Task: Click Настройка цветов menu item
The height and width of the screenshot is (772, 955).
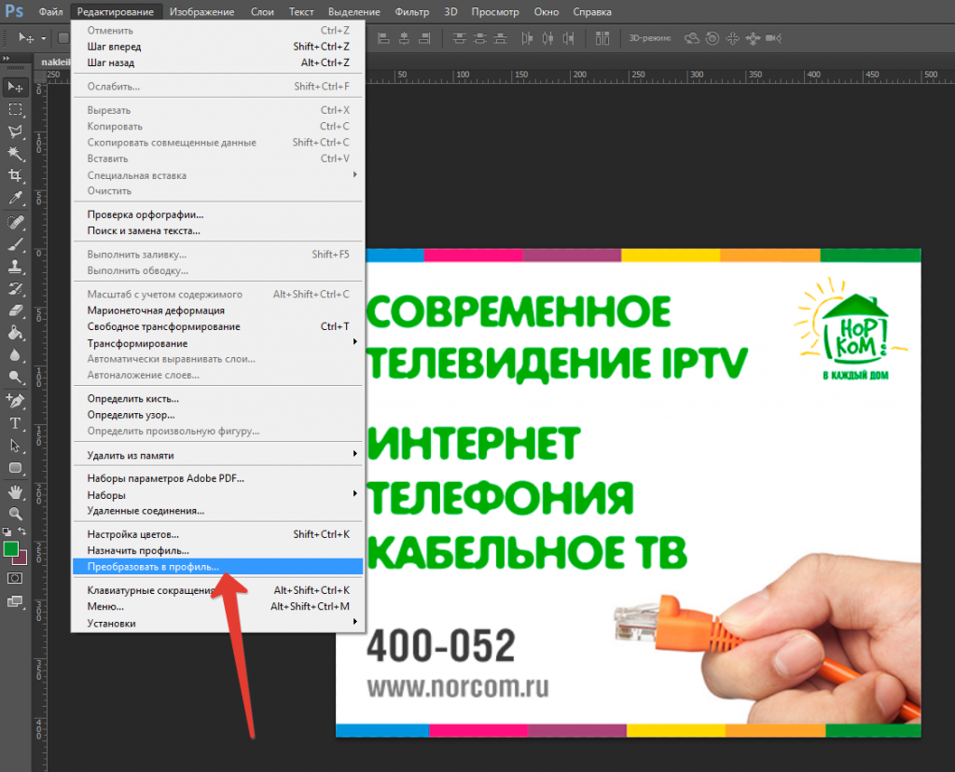Action: pyautogui.click(x=132, y=535)
